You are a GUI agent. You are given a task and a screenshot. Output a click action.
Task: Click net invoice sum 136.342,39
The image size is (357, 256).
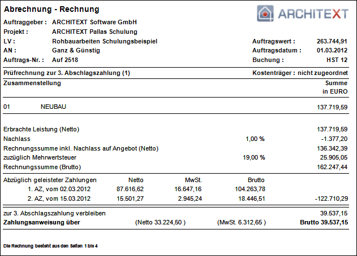332,148
